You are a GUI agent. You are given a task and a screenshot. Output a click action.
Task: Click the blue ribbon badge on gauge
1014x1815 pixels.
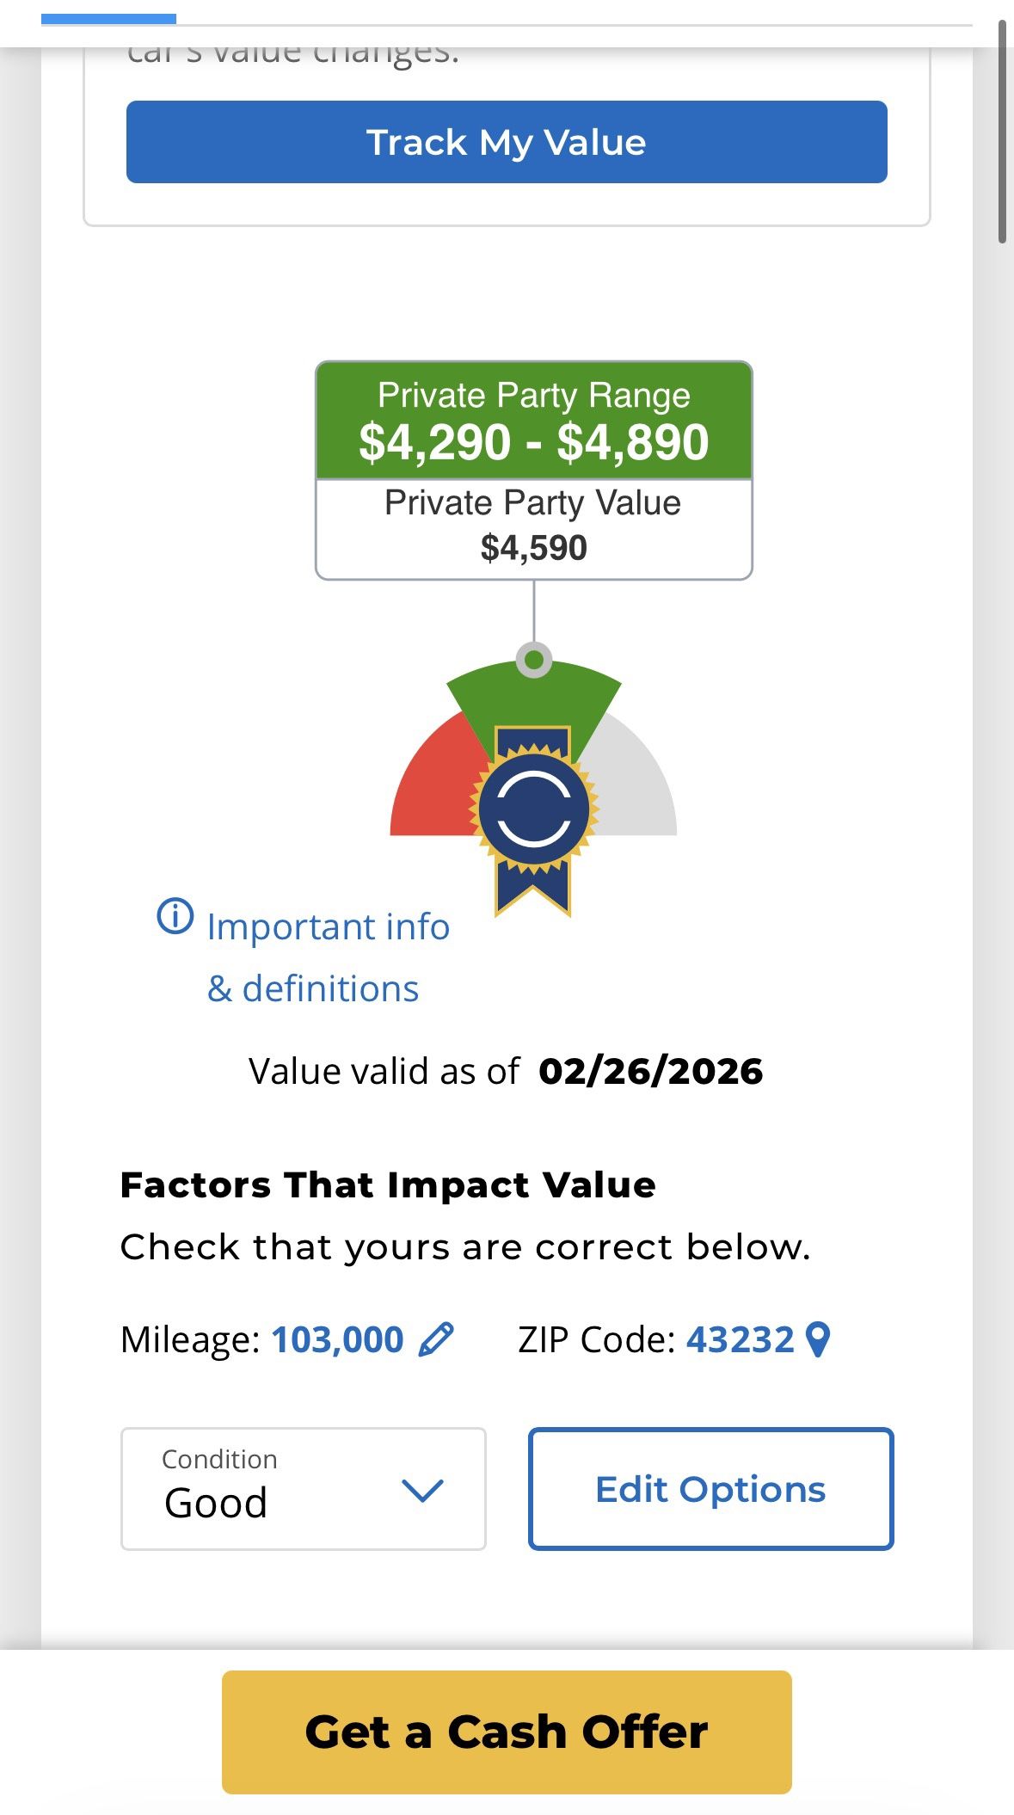tap(533, 811)
